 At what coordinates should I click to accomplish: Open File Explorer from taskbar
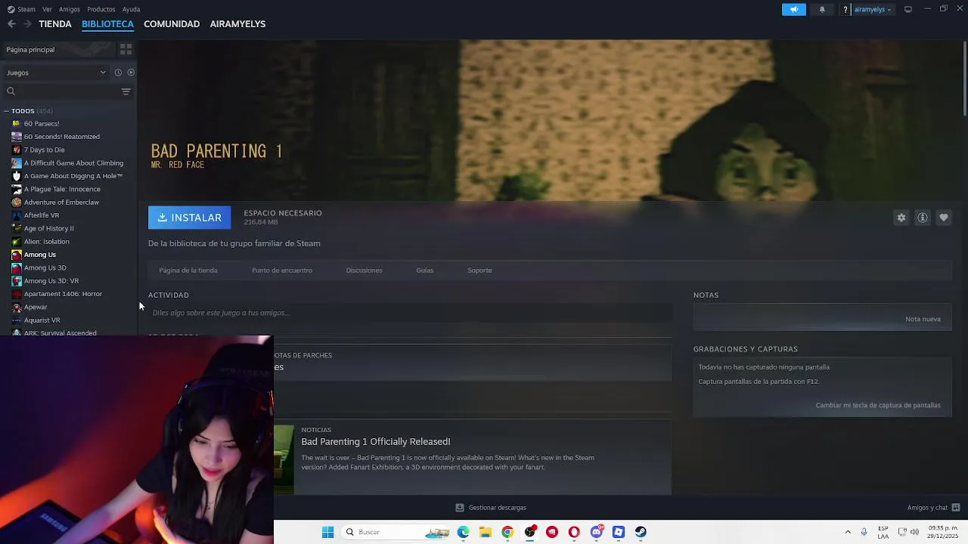tap(485, 532)
